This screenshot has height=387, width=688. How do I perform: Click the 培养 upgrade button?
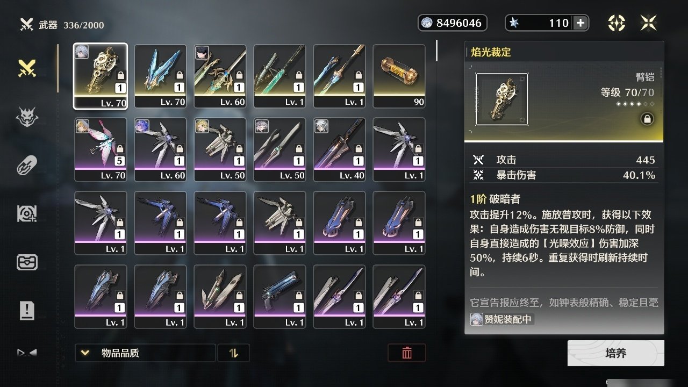click(x=616, y=353)
